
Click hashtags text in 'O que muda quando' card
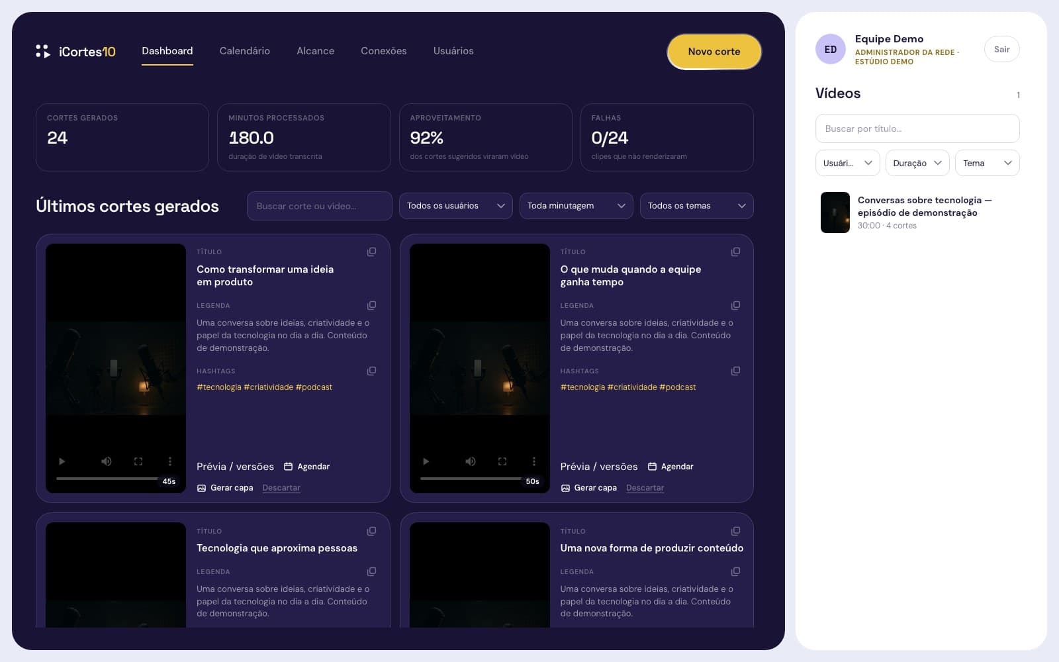[x=628, y=387]
